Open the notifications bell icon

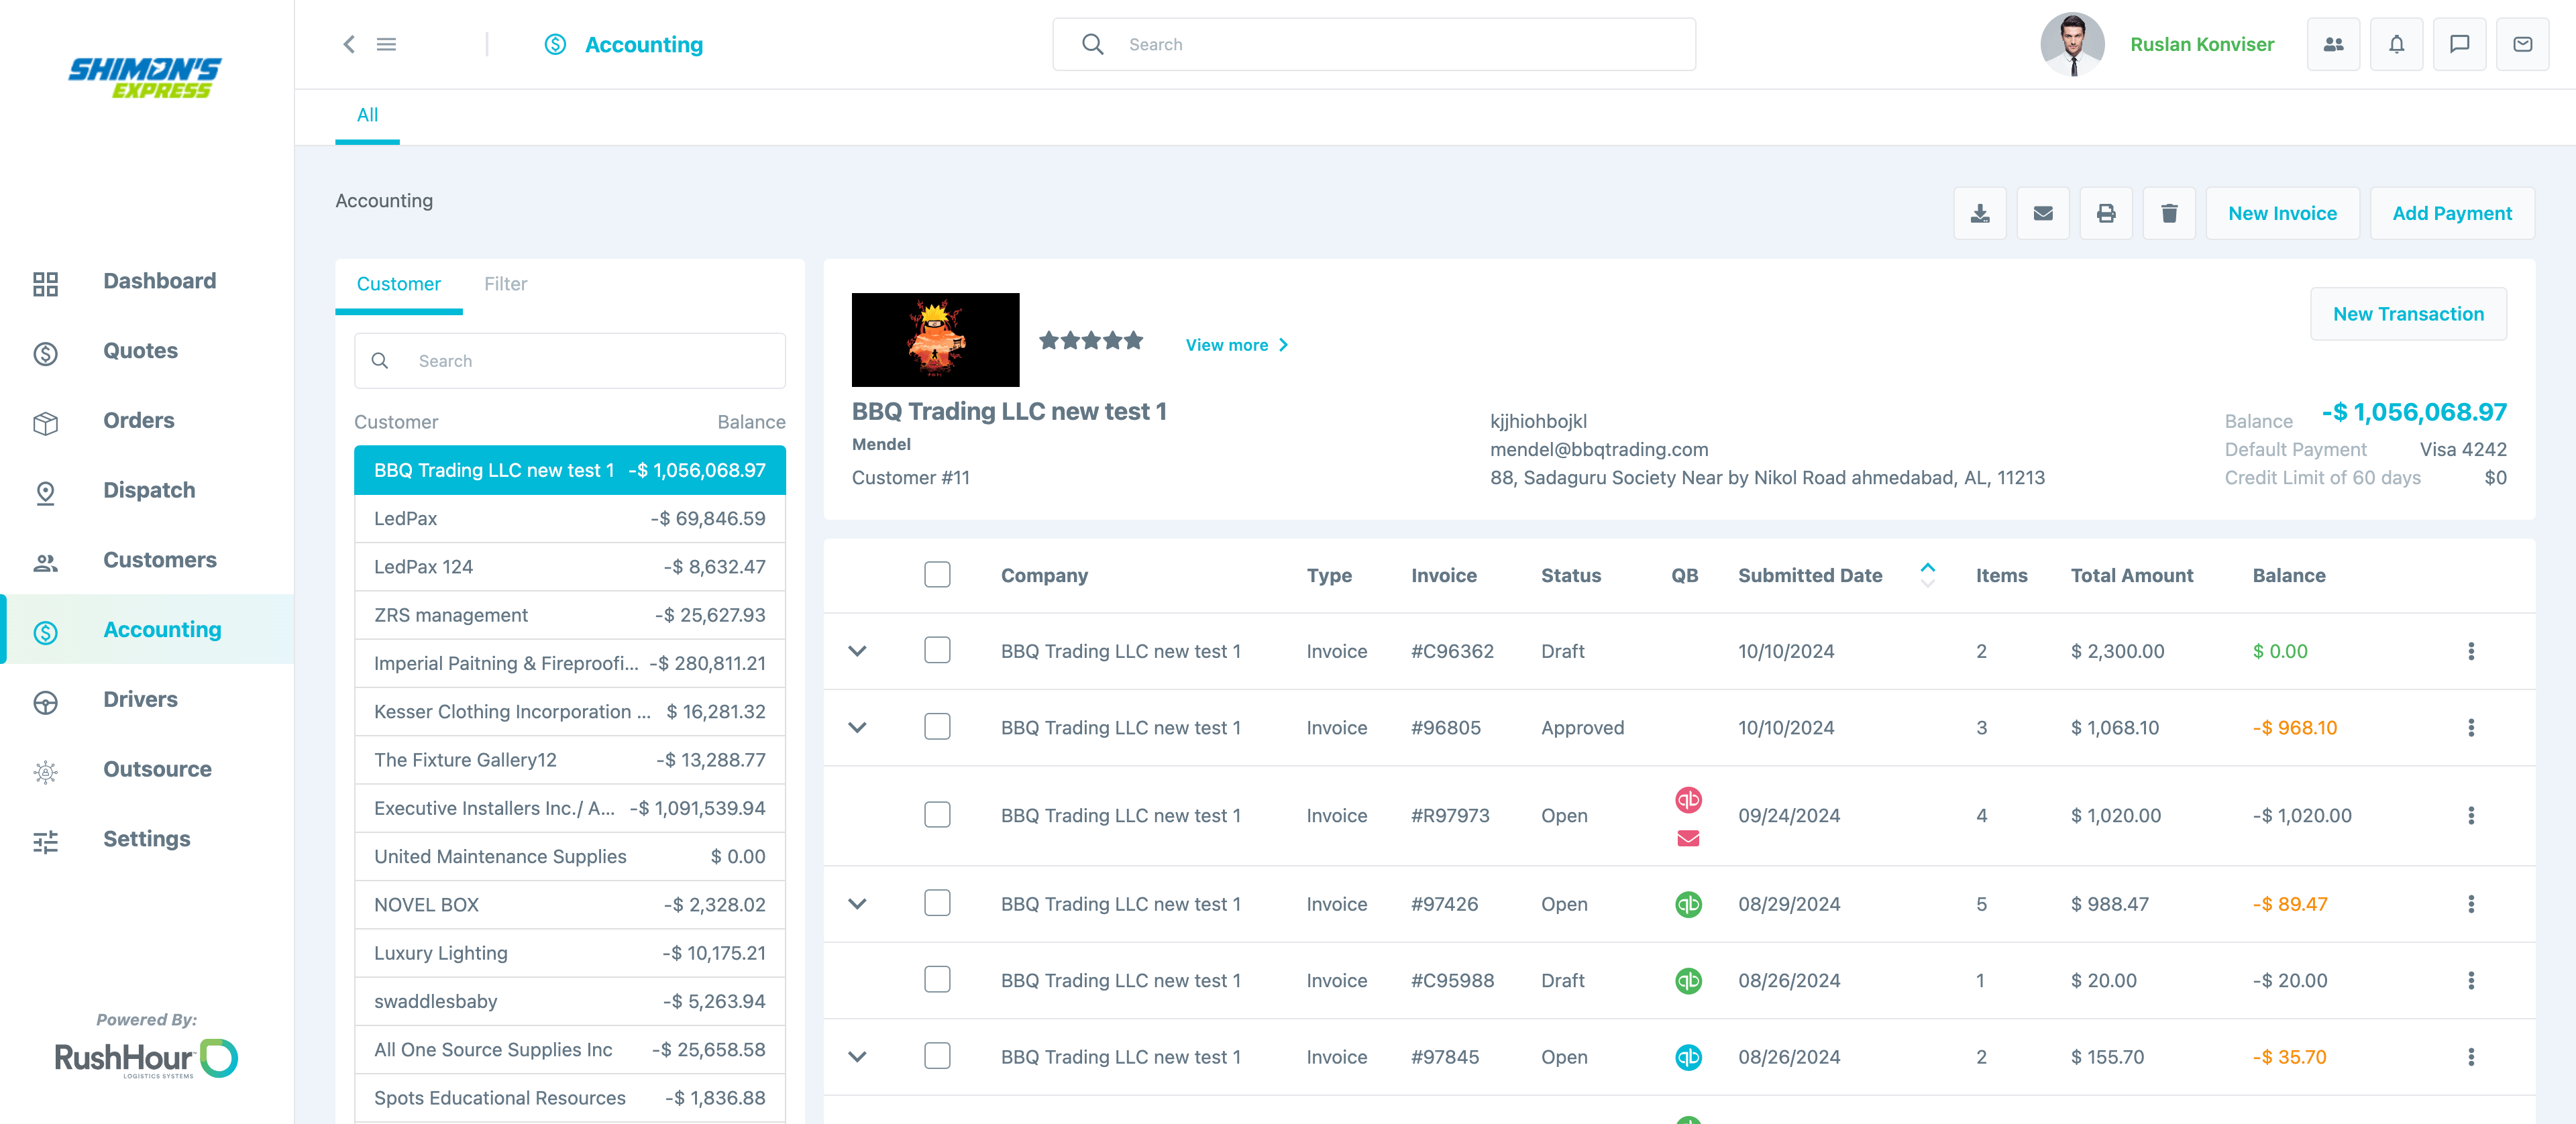point(2397,44)
